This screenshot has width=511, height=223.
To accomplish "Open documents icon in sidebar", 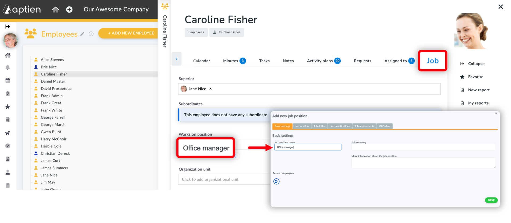I will click(8, 120).
